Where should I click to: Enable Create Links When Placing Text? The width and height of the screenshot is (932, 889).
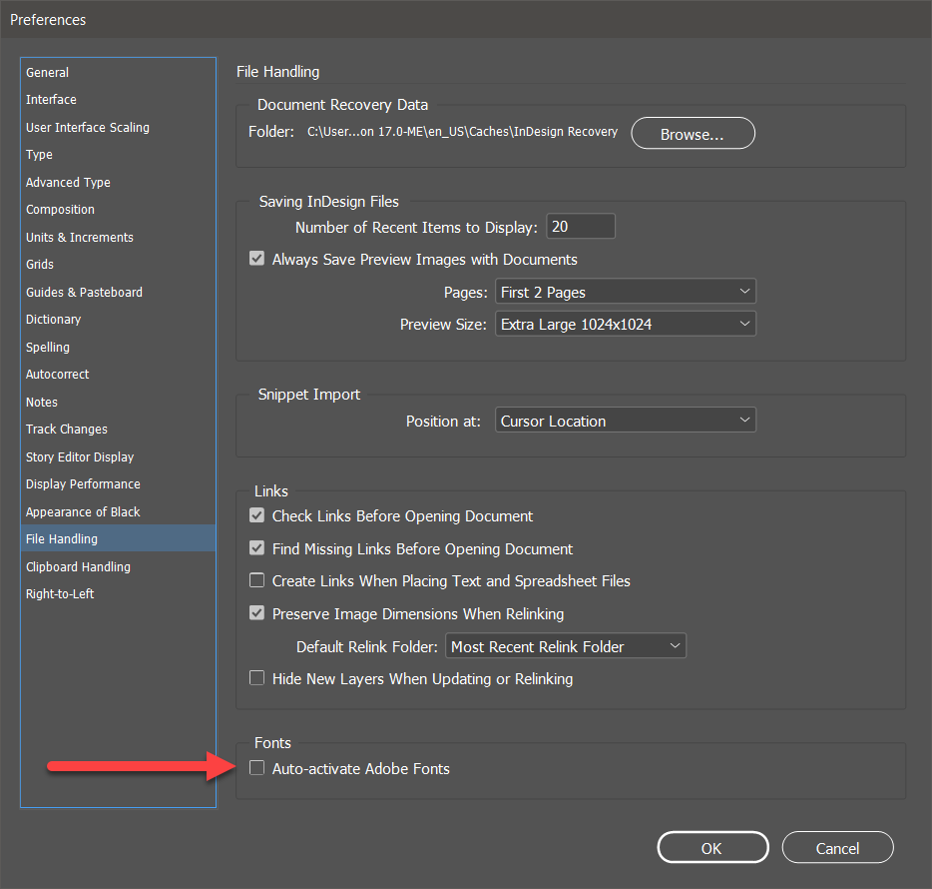[256, 580]
